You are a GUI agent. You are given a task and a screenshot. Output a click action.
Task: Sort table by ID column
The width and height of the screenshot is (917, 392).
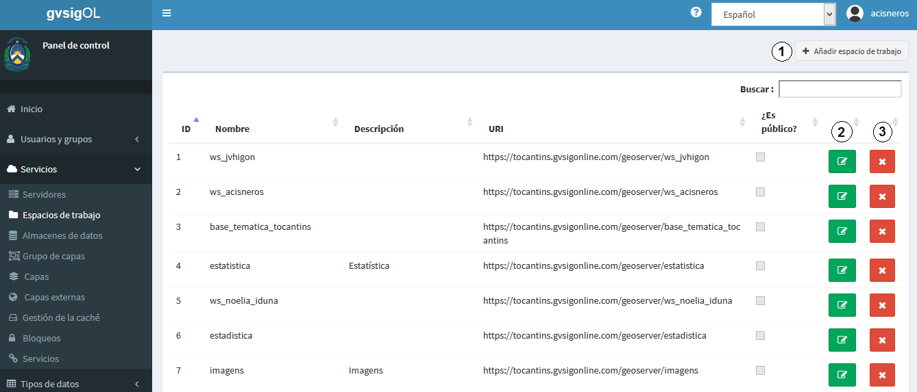pyautogui.click(x=186, y=128)
